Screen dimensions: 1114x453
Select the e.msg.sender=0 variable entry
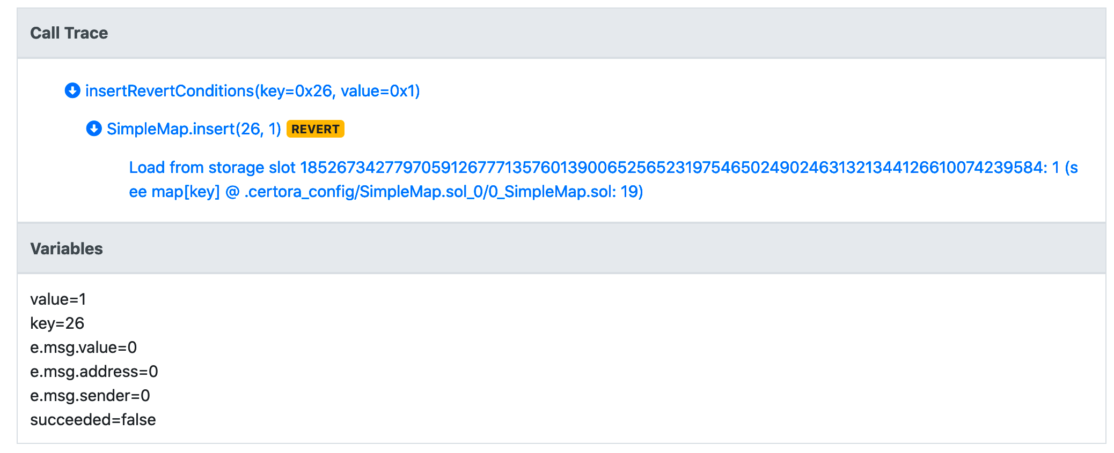pyautogui.click(x=90, y=395)
